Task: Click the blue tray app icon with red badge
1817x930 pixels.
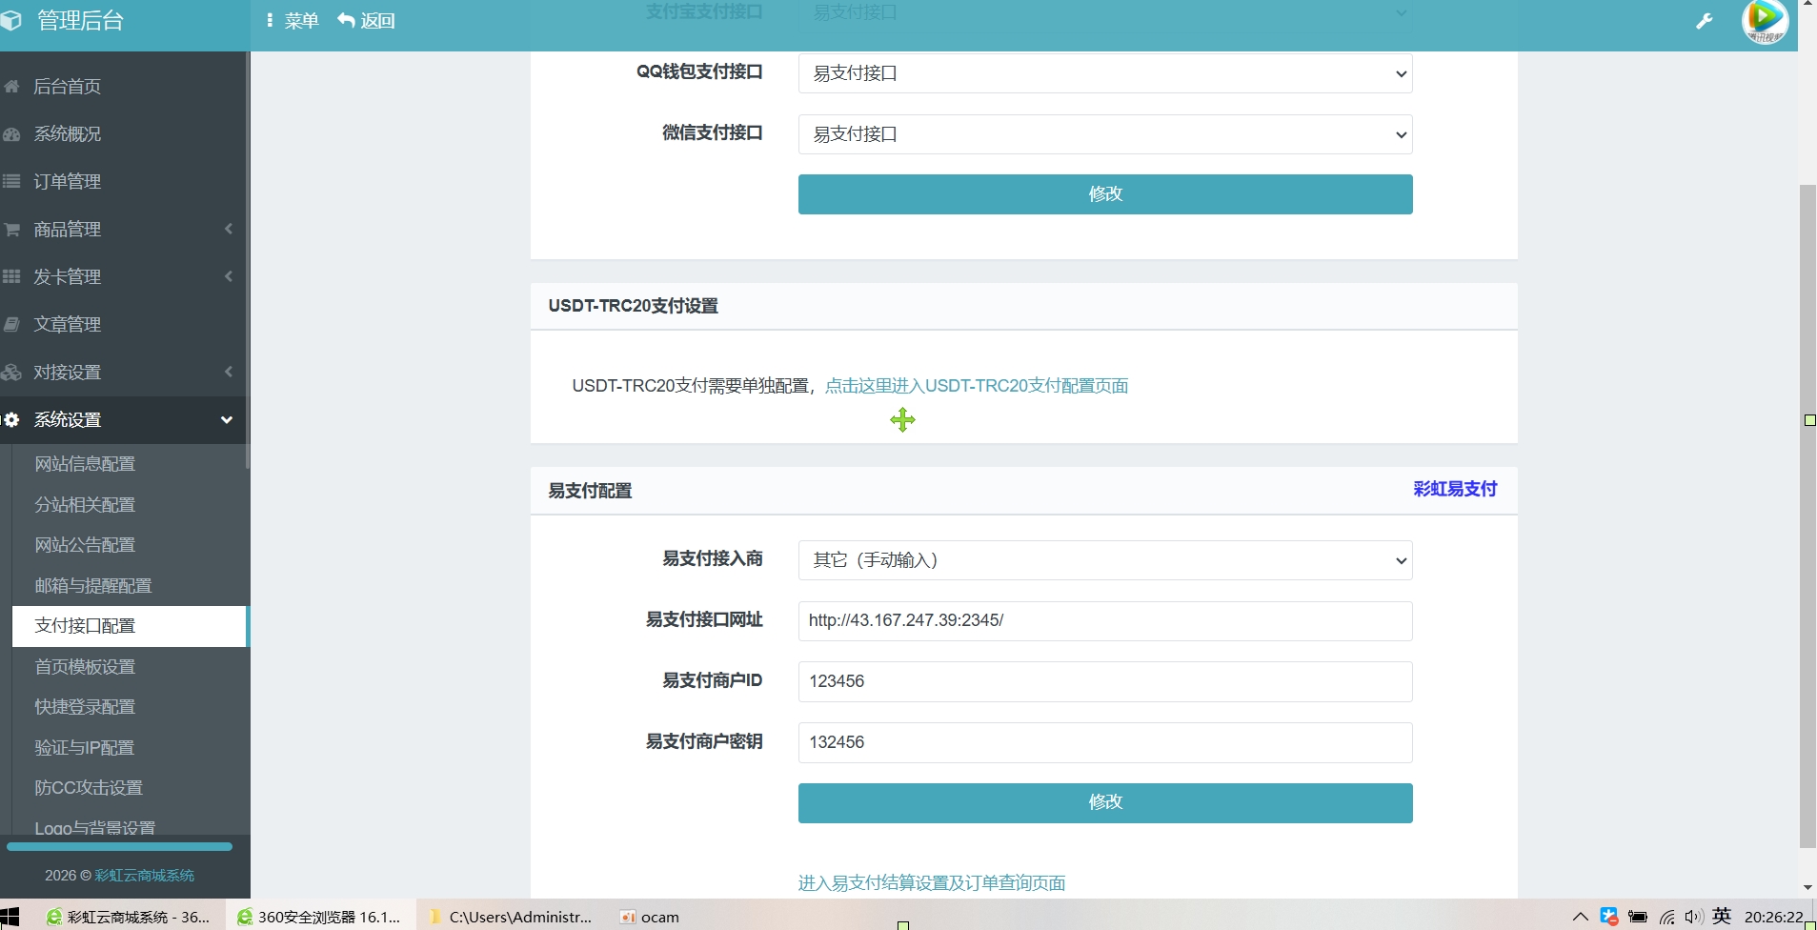Action: point(1609,917)
